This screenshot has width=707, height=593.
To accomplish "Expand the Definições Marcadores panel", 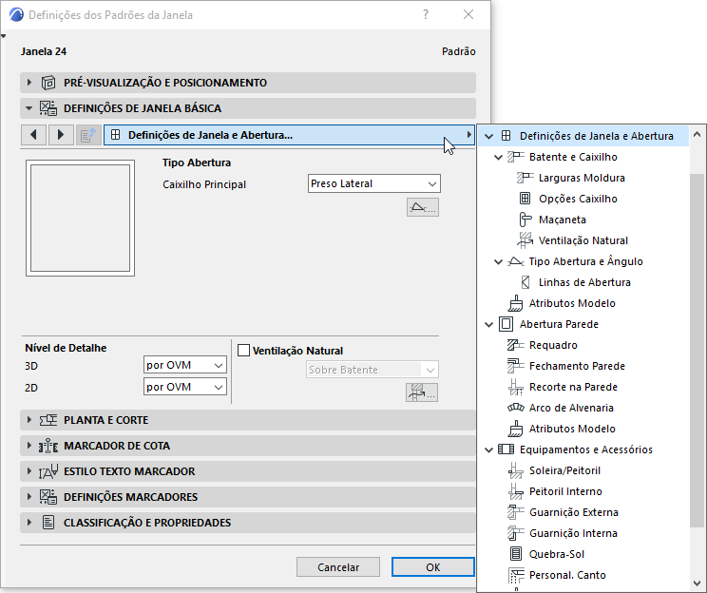I will pyautogui.click(x=29, y=497).
